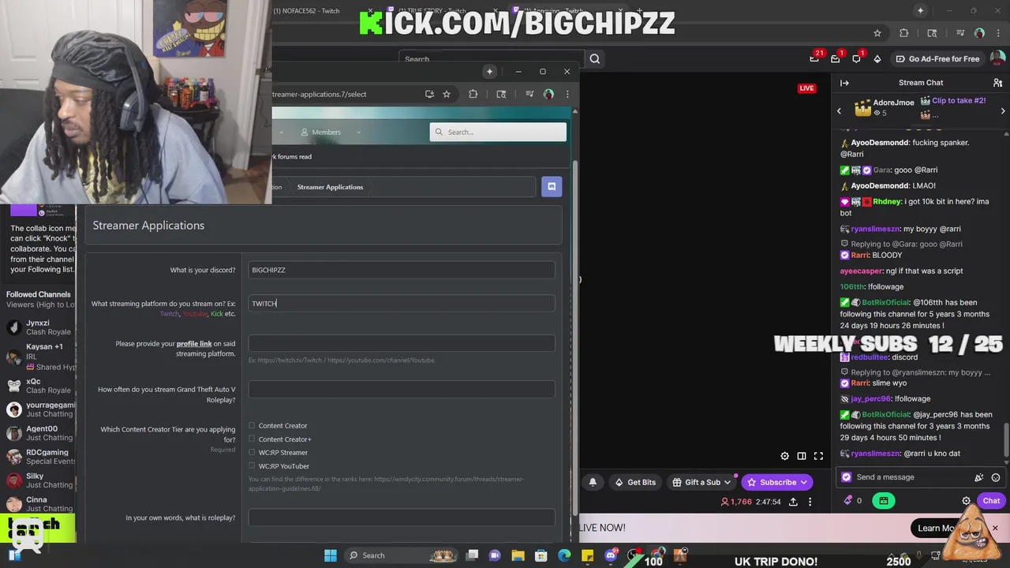The image size is (1010, 568).
Task: Click the Discord username field with BIGCHIPZZ
Action: pyautogui.click(x=402, y=270)
